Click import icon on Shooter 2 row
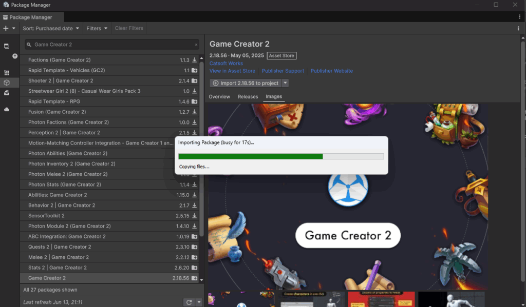This screenshot has width=526, height=307. tap(194, 80)
